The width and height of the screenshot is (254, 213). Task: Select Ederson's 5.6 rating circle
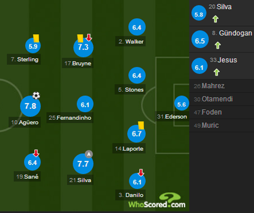click(182, 104)
